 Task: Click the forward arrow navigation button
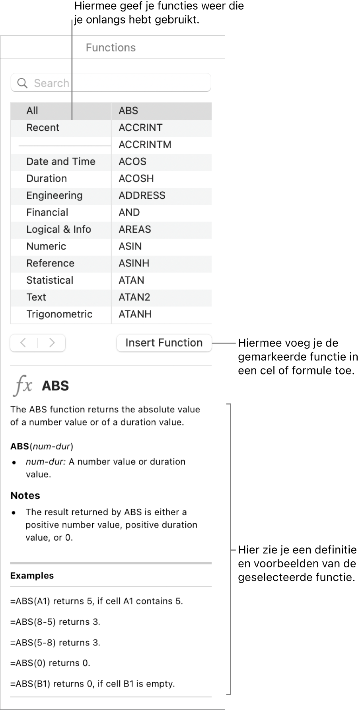click(x=52, y=343)
